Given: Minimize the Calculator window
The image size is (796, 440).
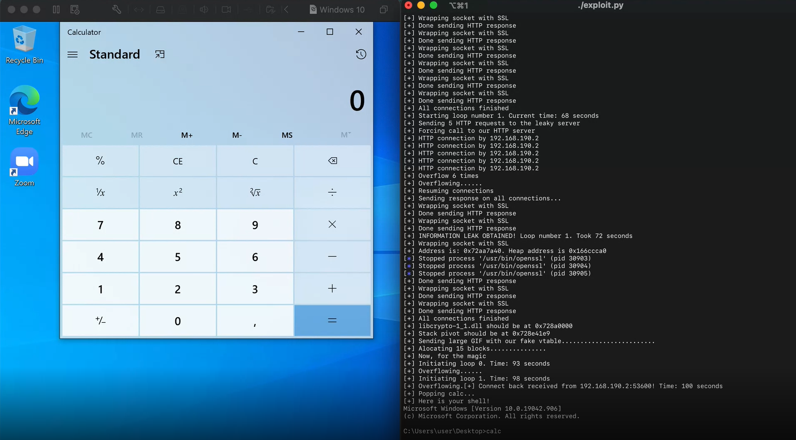Looking at the screenshot, I should 301,32.
